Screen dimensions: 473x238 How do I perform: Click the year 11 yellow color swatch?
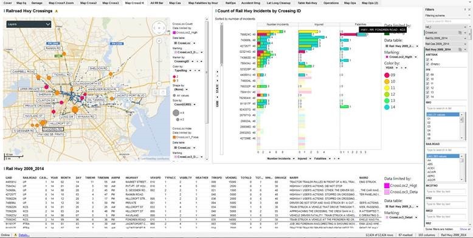tap(387, 88)
